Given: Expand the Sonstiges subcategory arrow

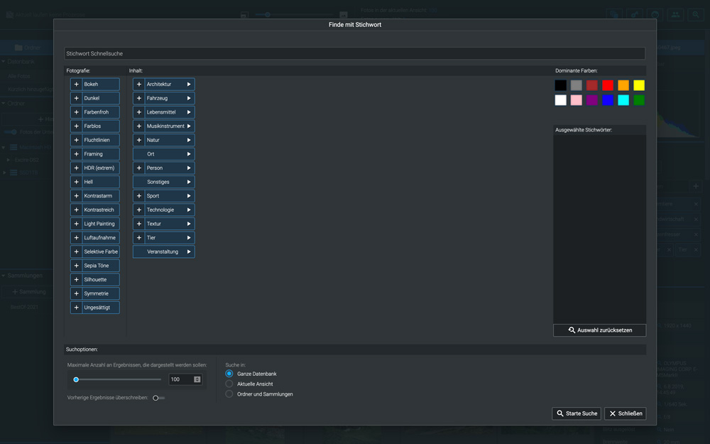Looking at the screenshot, I should (189, 182).
